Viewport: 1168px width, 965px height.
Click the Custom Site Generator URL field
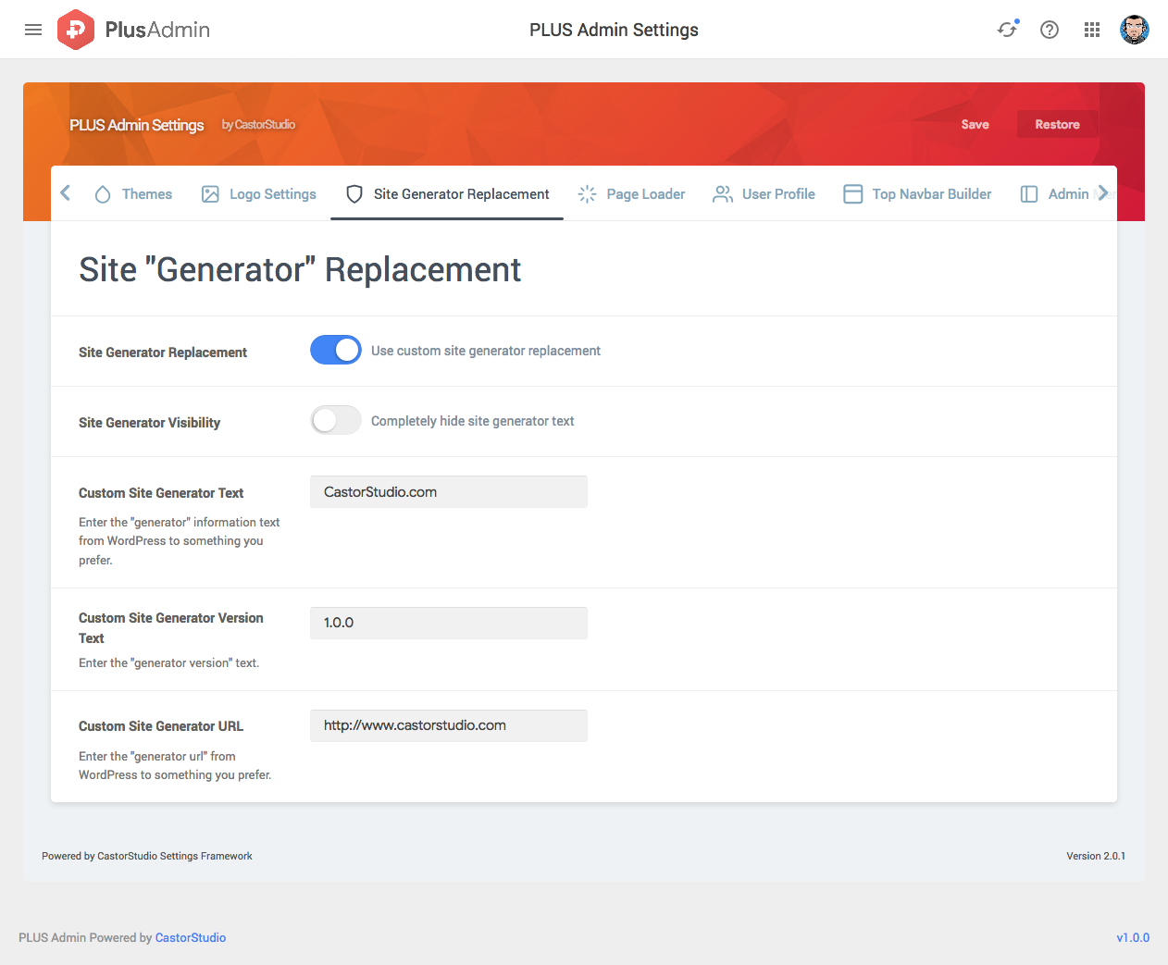click(x=449, y=725)
